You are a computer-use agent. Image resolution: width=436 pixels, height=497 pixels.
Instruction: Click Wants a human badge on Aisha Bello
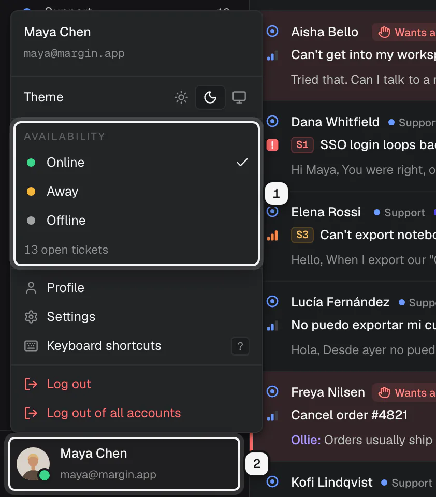(404, 32)
